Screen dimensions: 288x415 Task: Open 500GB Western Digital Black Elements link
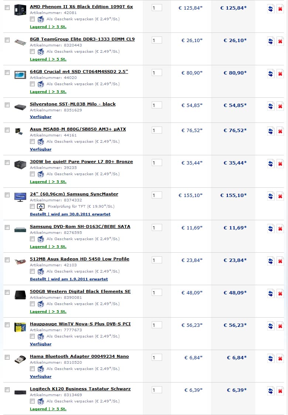pyautogui.click(x=80, y=291)
